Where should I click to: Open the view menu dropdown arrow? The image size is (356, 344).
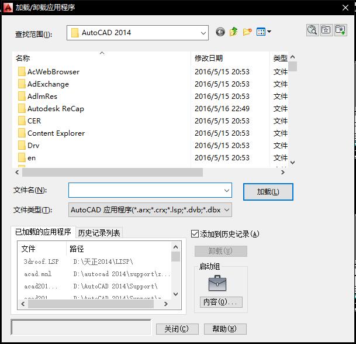269,32
